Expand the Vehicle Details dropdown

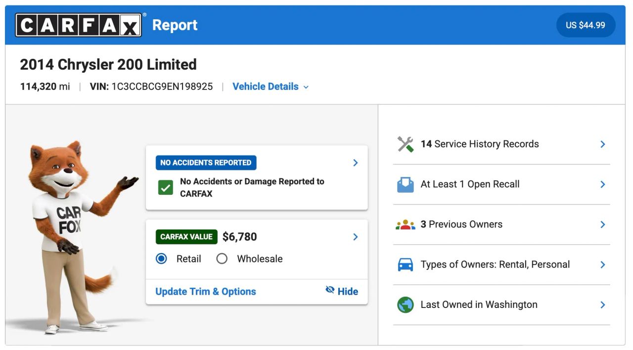click(271, 87)
